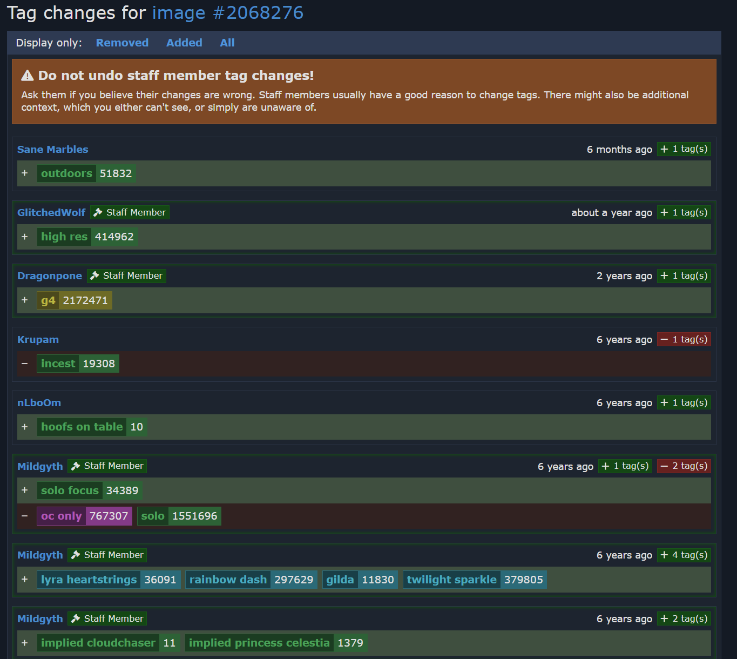
Task: Click Krupam '− 1 tag(s)' red badge
Action: pyautogui.click(x=684, y=340)
